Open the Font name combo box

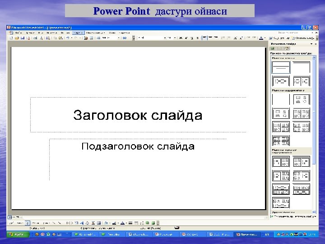(x=152, y=38)
